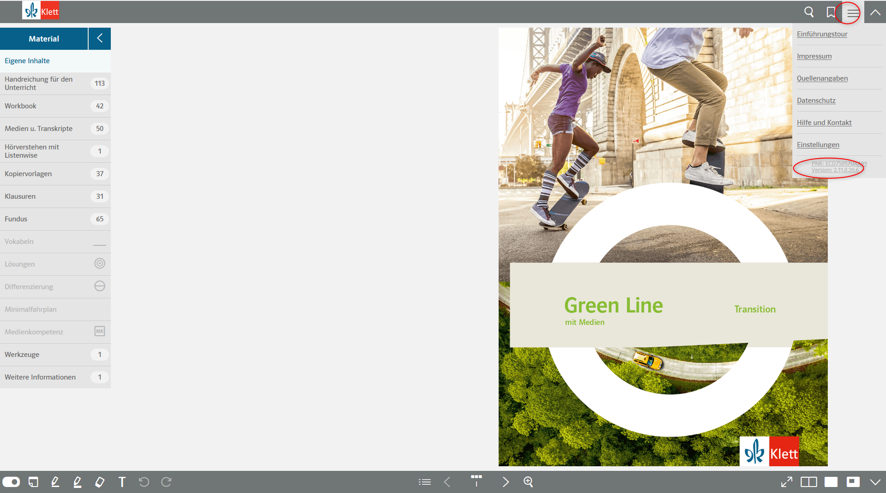Image resolution: width=886 pixels, height=493 pixels.
Task: Select the Material panel header
Action: [44, 39]
